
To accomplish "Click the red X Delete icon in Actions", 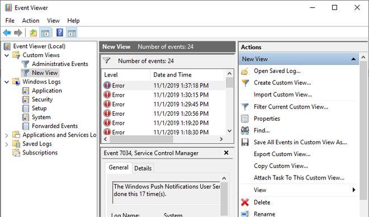I will pyautogui.click(x=245, y=202).
